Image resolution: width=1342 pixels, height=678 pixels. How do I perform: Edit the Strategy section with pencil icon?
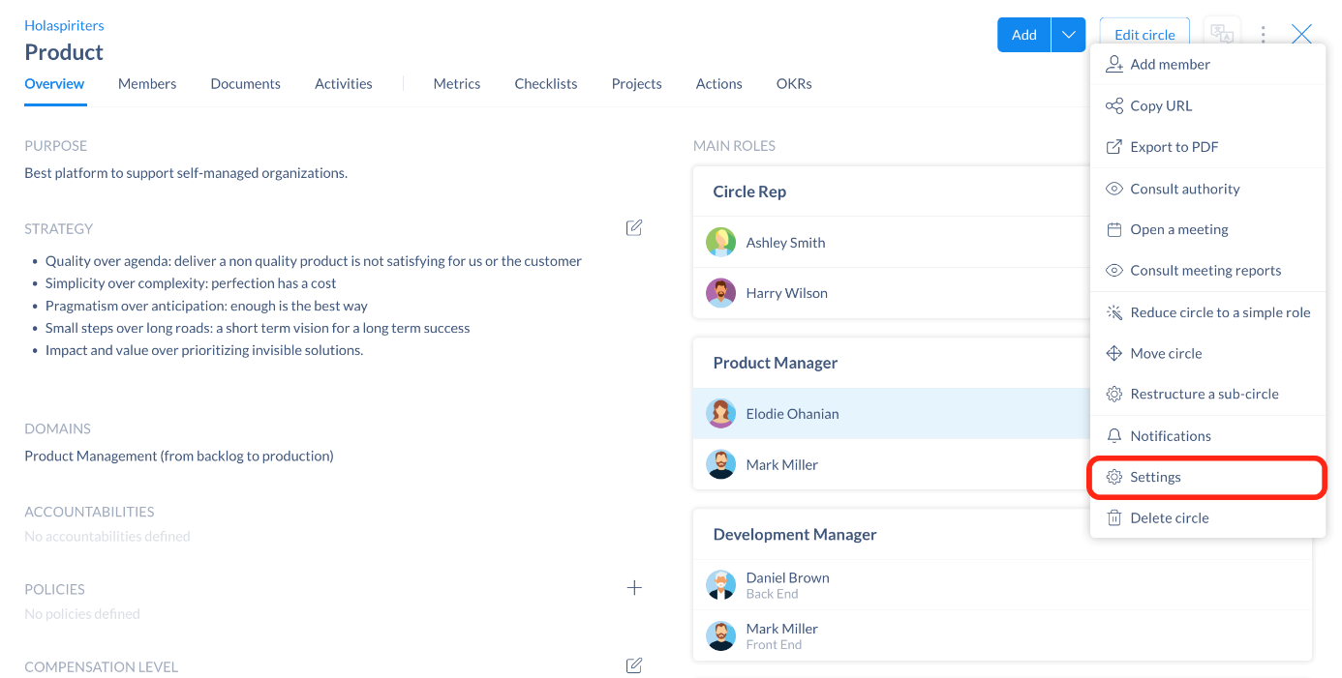pyautogui.click(x=634, y=228)
